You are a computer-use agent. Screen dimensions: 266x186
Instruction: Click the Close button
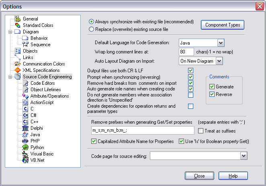pos(199,176)
